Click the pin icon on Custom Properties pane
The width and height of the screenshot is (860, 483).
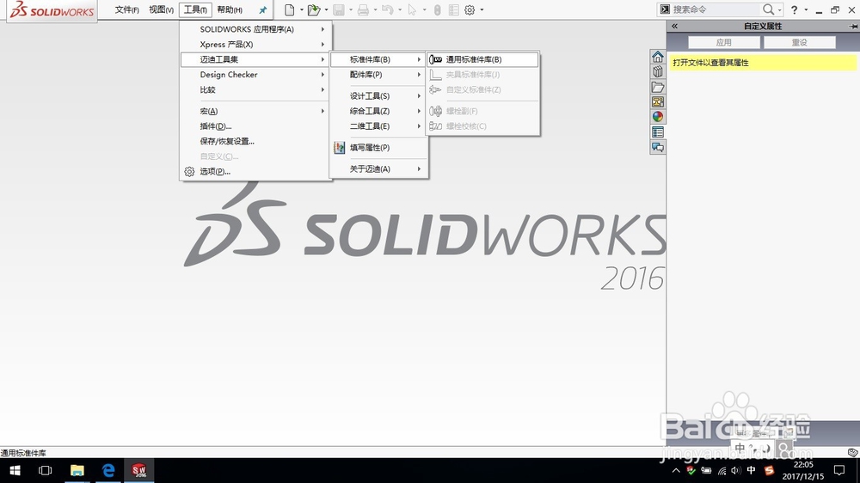(x=853, y=26)
